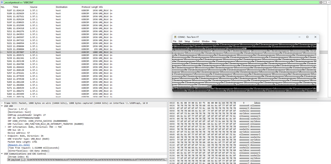The image size is (331, 164).
Task: Apply the display filter arrow button
Action: [324, 2]
